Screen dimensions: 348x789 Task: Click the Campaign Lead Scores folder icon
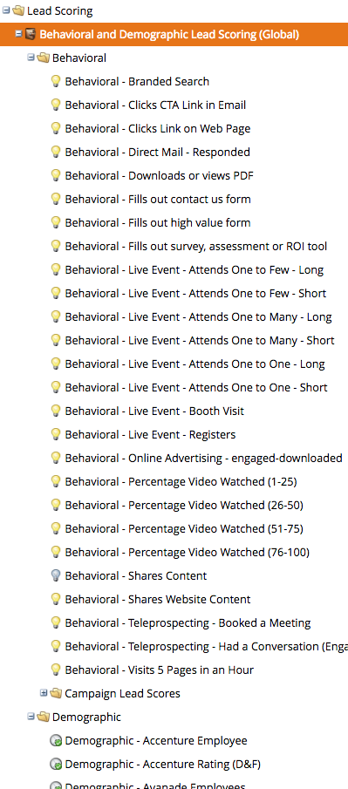click(56, 693)
